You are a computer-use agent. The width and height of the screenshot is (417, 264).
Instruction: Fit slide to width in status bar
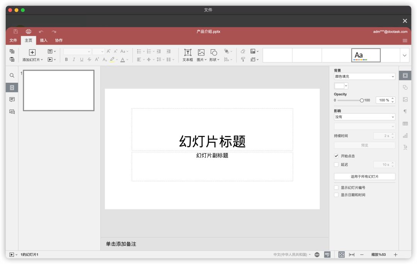(x=352, y=254)
